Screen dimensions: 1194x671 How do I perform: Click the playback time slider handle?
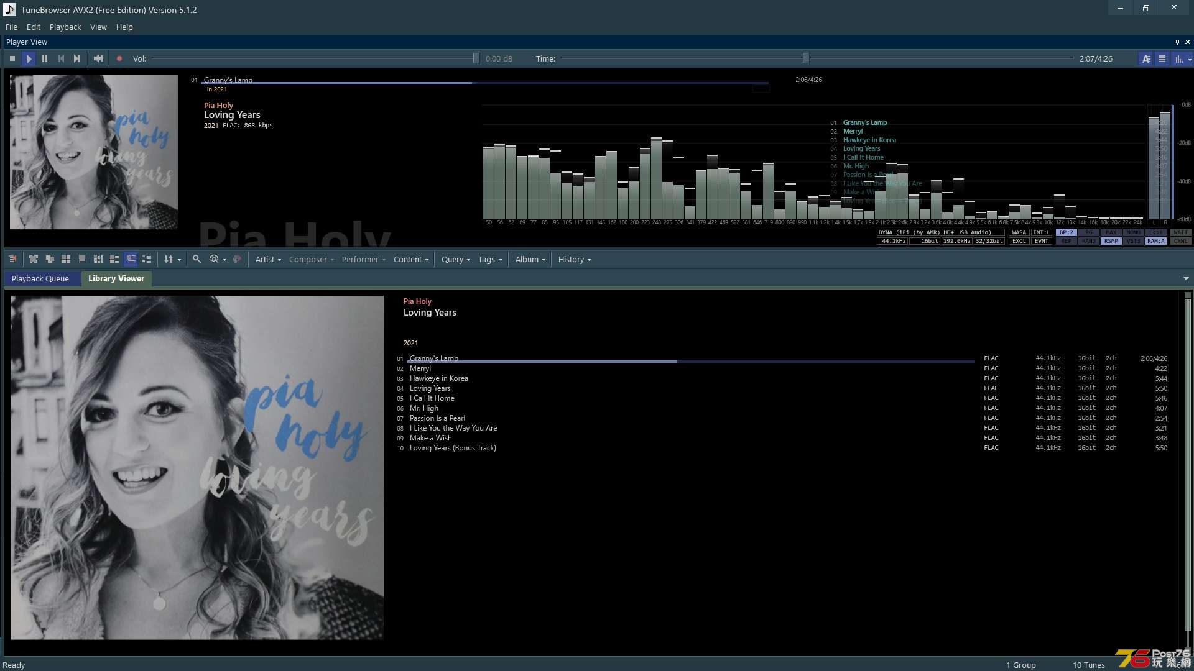[x=805, y=58]
